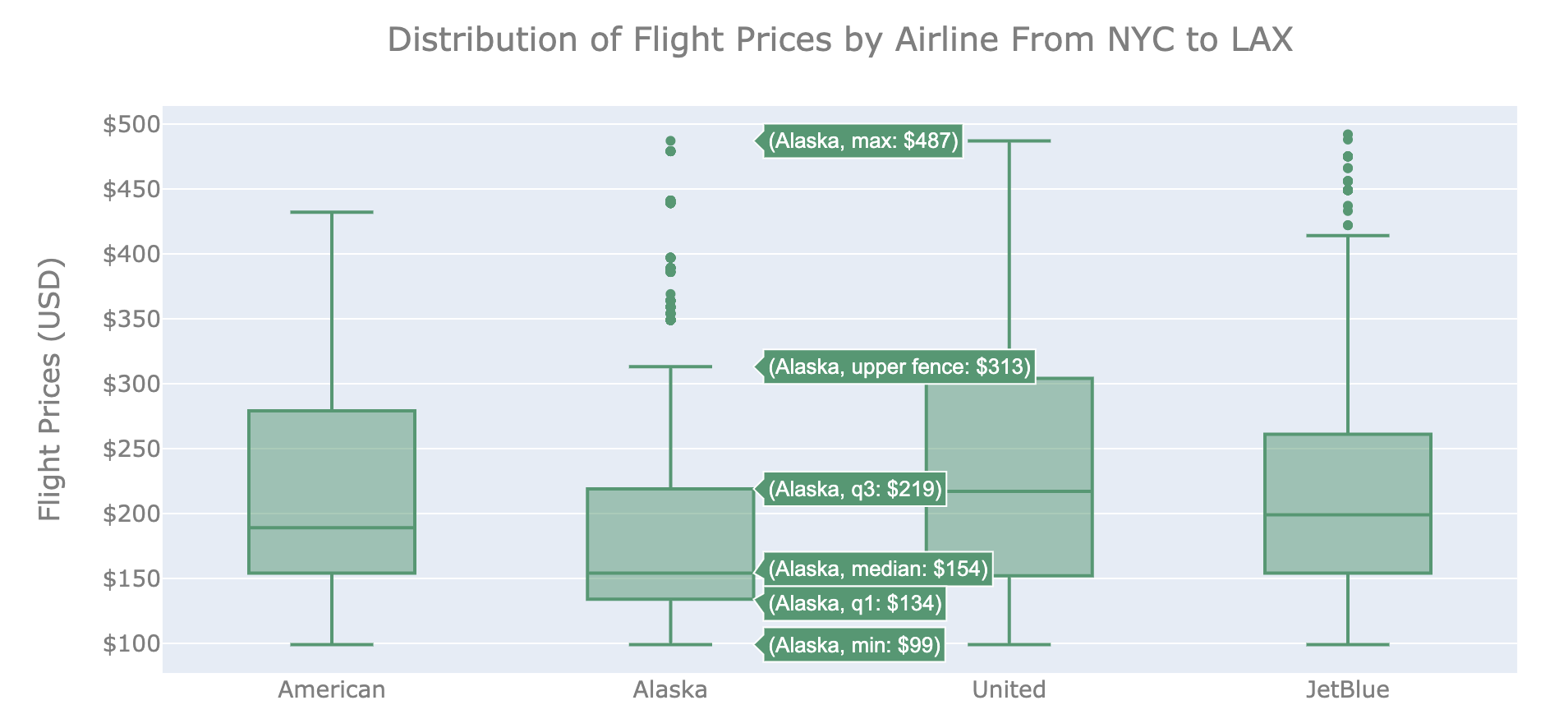The image size is (1559, 728).
Task: Click the American x-axis label
Action: pos(332,689)
